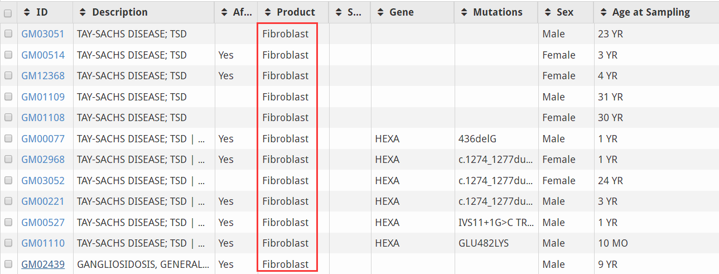This screenshot has height=274, width=719.
Task: Open GM03052 sample details link
Action: click(x=43, y=180)
